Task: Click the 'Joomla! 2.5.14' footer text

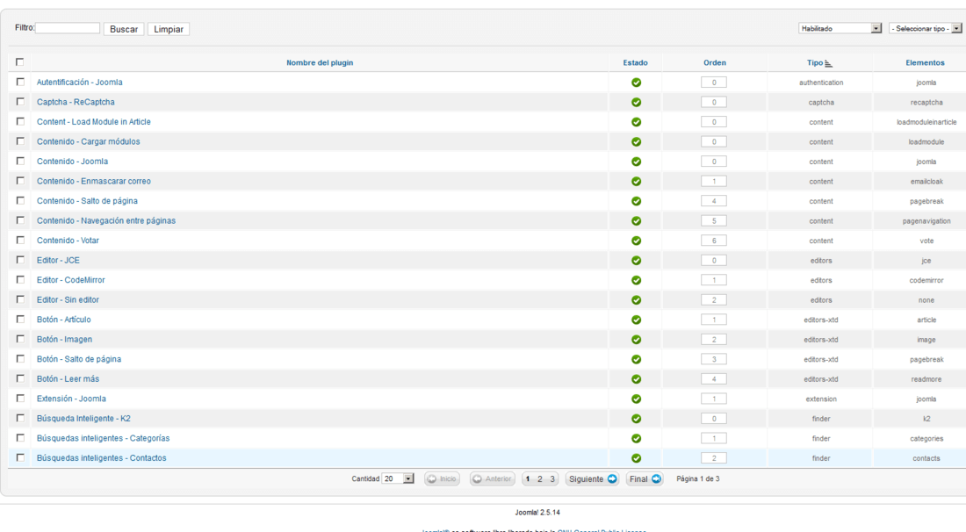Action: coord(537,513)
